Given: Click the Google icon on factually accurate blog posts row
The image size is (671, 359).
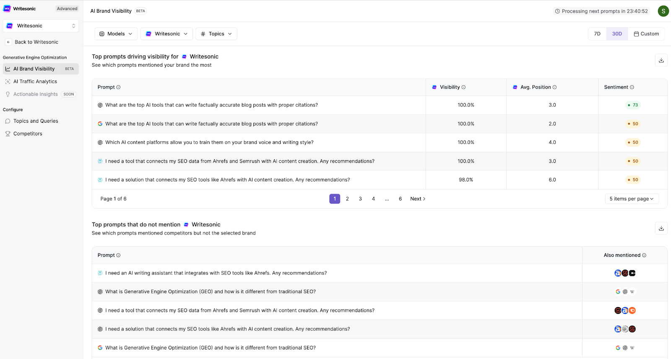Looking at the screenshot, I should tap(100, 124).
